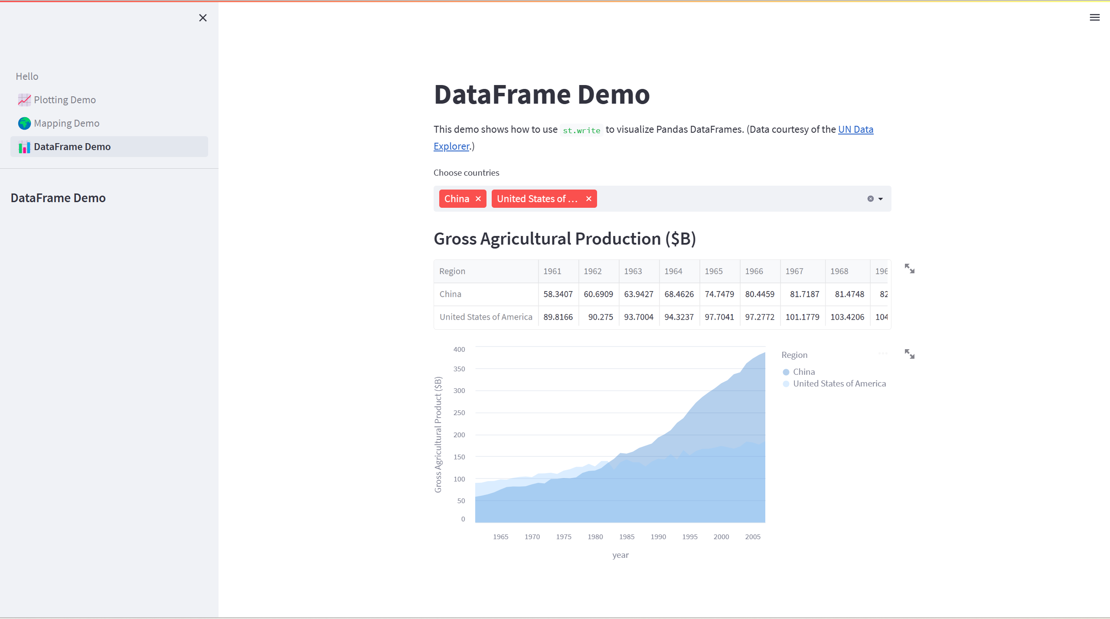Remove the United States of America tag
Image resolution: width=1110 pixels, height=619 pixels.
click(588, 199)
